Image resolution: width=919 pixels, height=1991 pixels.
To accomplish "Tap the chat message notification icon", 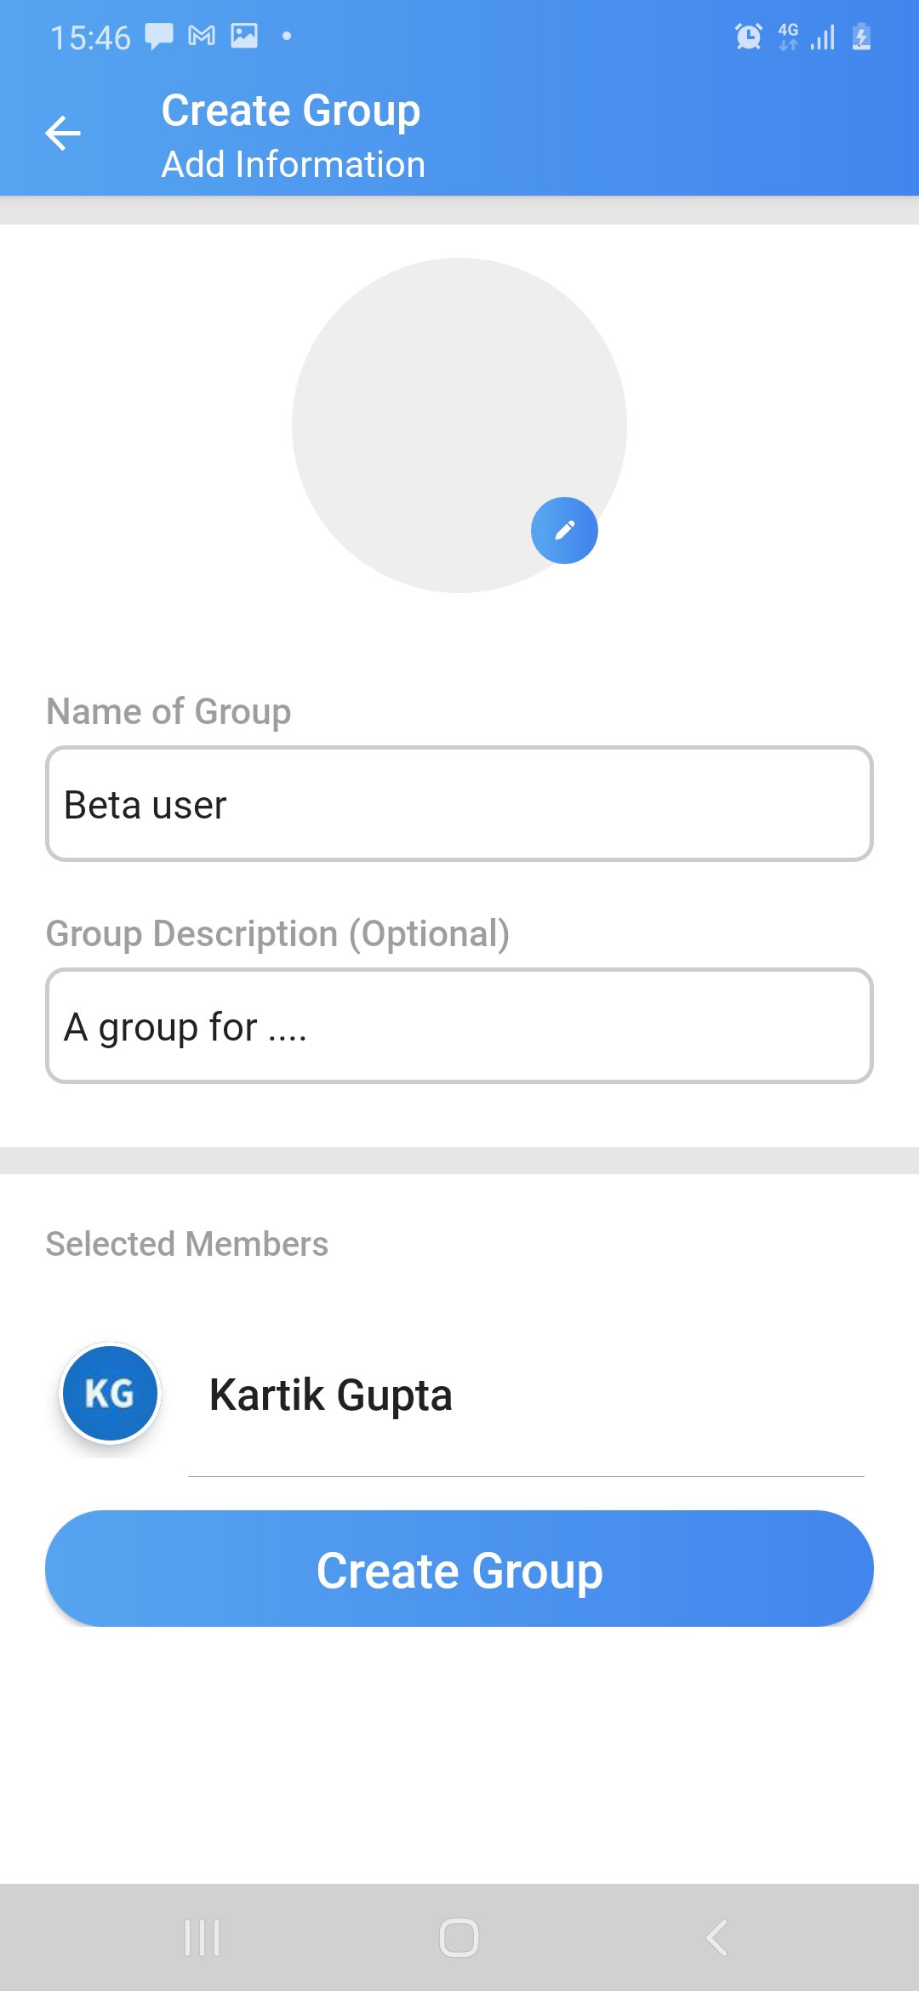I will [x=158, y=37].
